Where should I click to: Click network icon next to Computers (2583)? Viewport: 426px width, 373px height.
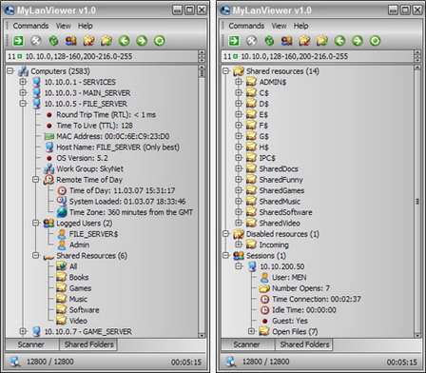23,71
